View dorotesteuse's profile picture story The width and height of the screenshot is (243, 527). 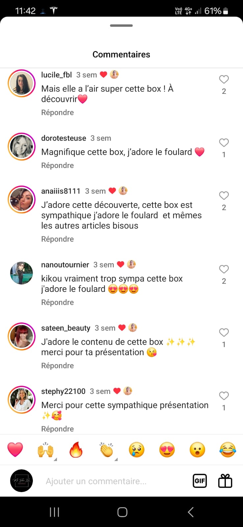[x=21, y=147]
